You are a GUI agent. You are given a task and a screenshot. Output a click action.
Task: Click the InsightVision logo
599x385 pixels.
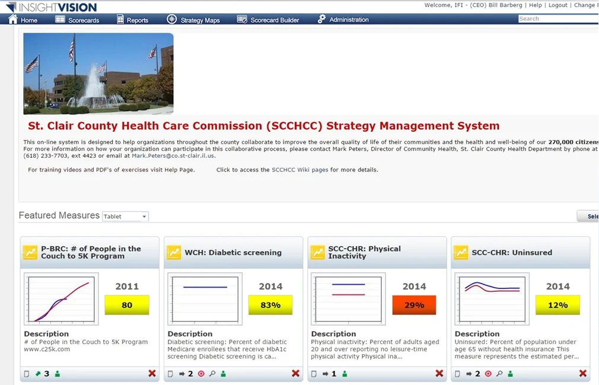[52, 7]
